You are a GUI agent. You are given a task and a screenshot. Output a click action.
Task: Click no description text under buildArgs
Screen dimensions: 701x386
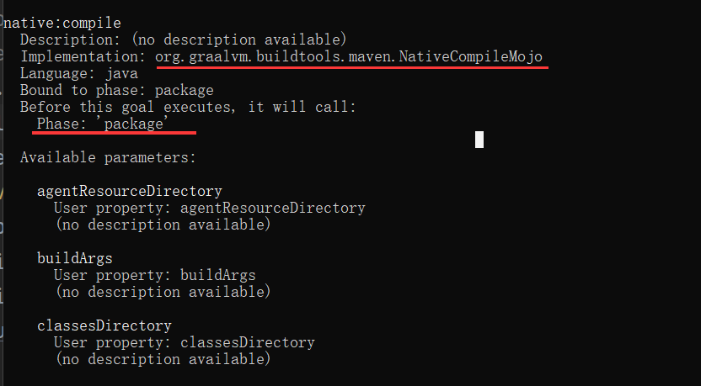point(163,292)
